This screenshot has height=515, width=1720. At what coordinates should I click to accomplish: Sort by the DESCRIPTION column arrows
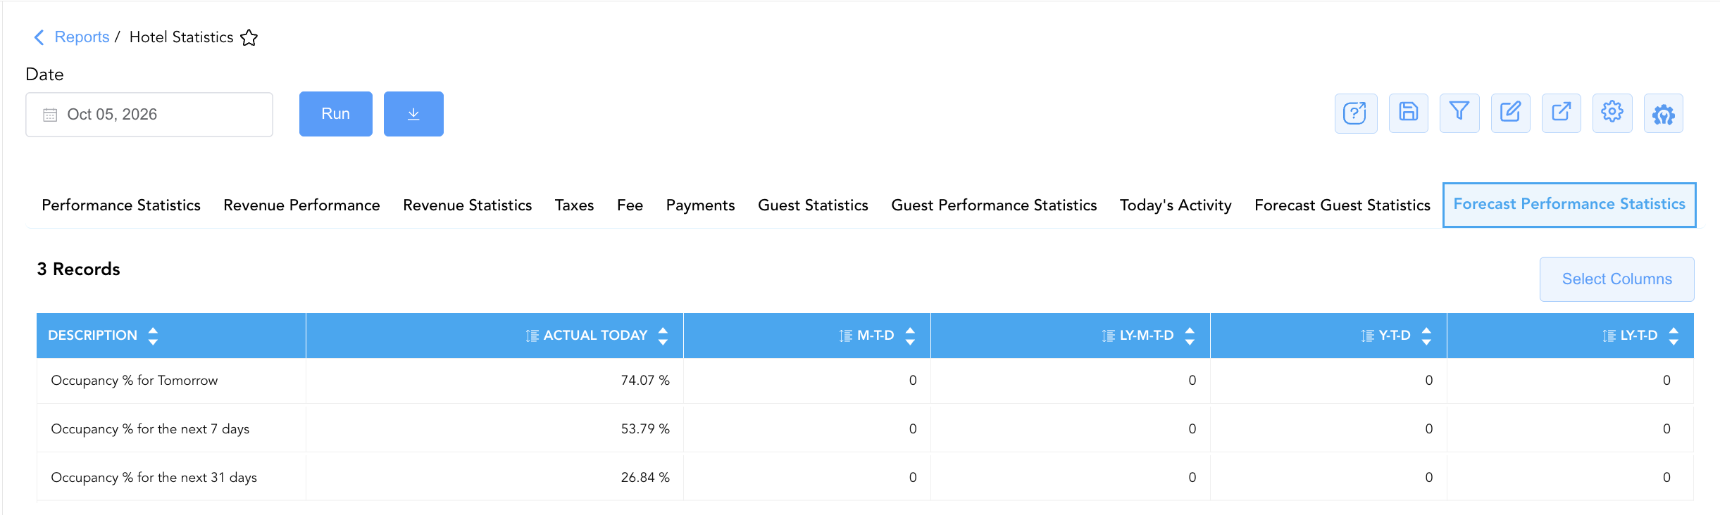(x=153, y=336)
